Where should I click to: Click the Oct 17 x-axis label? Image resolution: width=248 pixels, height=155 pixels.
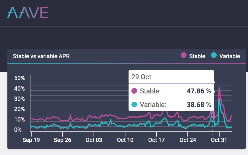(156, 140)
